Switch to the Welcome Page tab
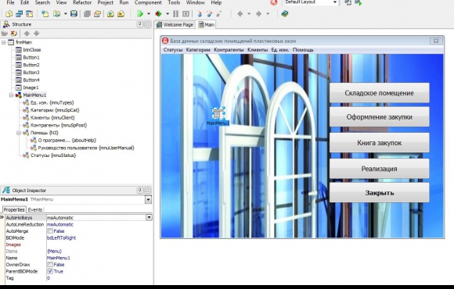The width and height of the screenshot is (454, 289). coord(175,25)
